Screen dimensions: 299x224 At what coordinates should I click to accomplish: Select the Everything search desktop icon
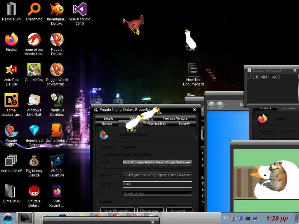[34, 11]
